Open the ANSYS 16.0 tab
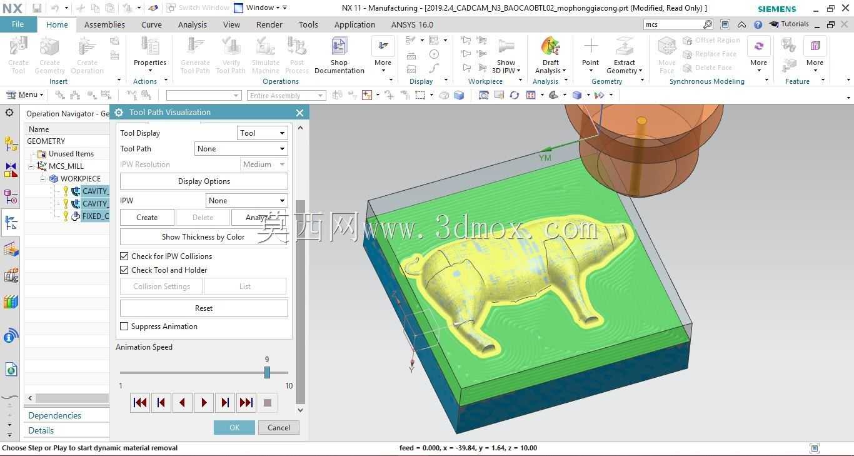The image size is (854, 456). (412, 25)
